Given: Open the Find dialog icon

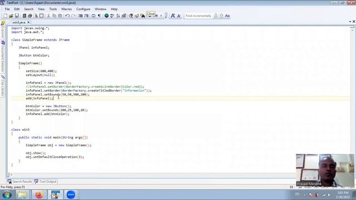Looking at the screenshot, I should coord(131,16).
